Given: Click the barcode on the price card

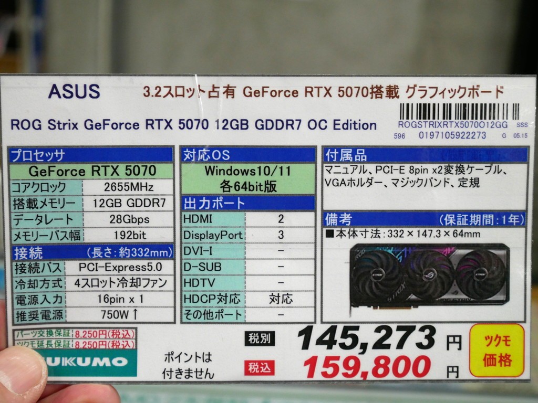Looking at the screenshot, I should click(x=459, y=111).
